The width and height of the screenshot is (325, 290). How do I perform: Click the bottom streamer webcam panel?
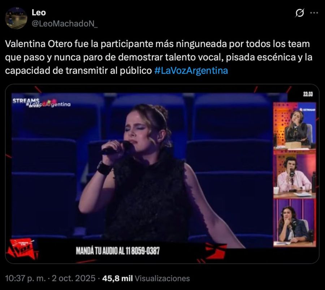295,223
